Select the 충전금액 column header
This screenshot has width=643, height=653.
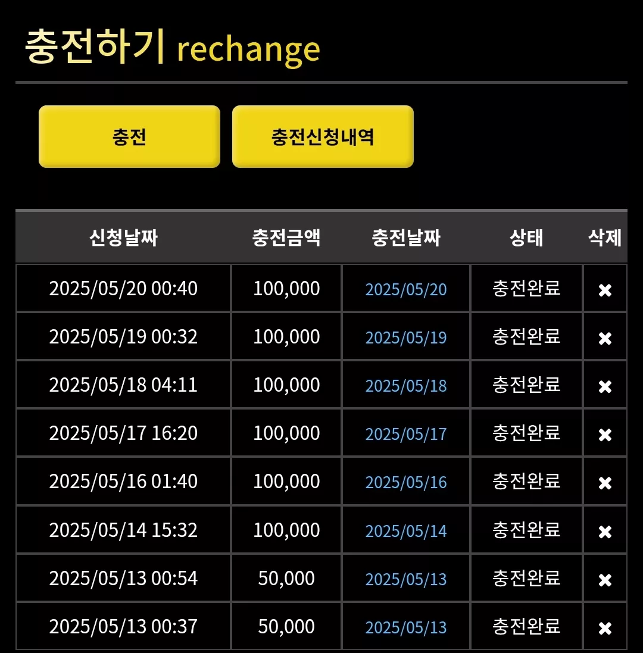click(x=286, y=238)
